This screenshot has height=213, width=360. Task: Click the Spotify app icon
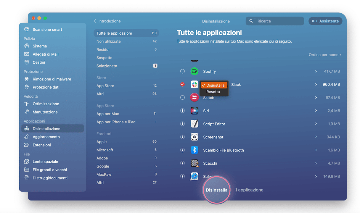195,71
